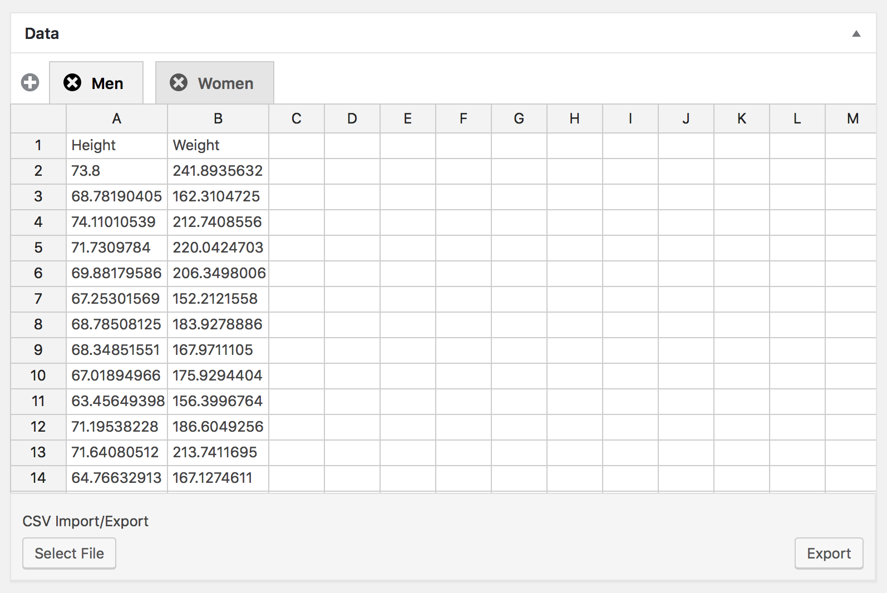This screenshot has width=887, height=593.
Task: Click cell containing 162.3104725
Action: point(218,197)
